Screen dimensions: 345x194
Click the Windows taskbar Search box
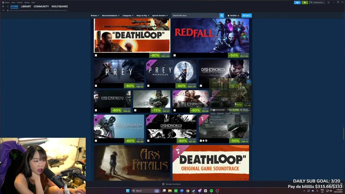146,191
